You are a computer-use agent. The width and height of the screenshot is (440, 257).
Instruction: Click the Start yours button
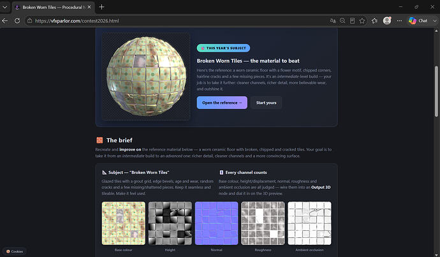click(266, 103)
